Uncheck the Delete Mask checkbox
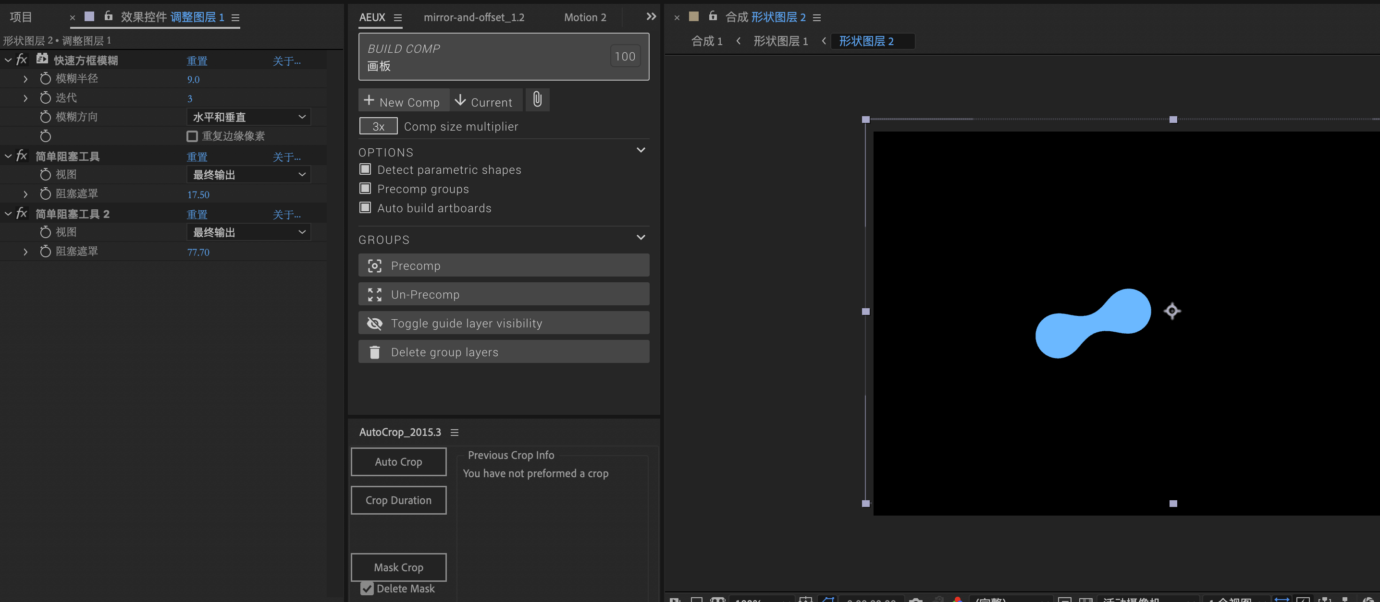 tap(367, 589)
